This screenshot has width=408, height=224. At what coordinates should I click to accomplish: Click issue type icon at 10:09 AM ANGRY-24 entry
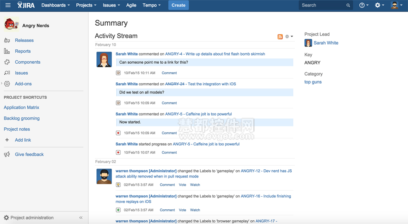(x=118, y=103)
